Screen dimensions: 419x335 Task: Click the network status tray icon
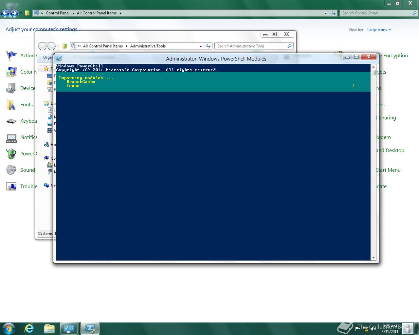(x=366, y=328)
